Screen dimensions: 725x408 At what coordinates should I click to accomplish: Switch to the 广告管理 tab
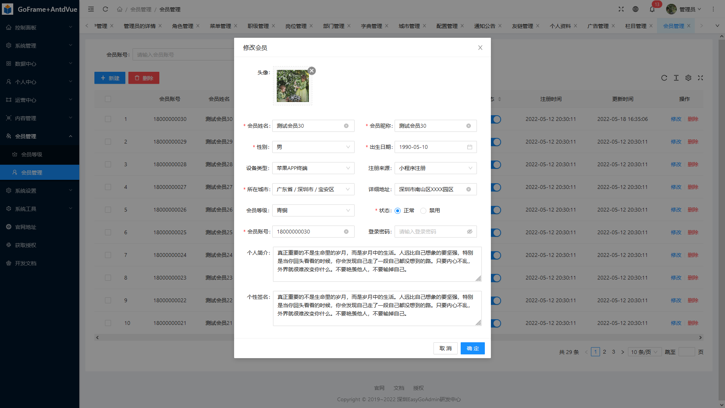point(598,26)
